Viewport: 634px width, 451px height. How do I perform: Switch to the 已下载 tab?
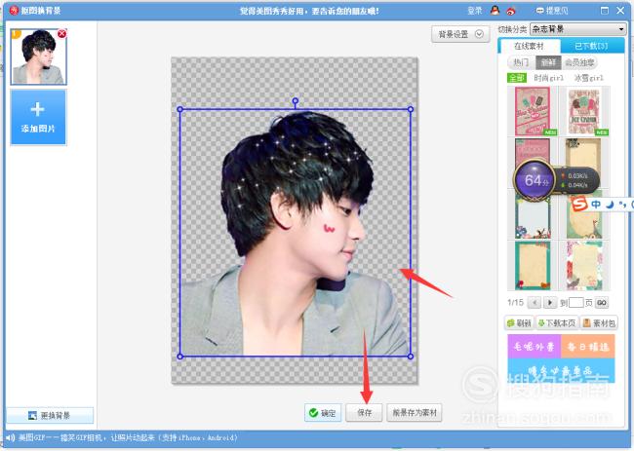tap(591, 46)
